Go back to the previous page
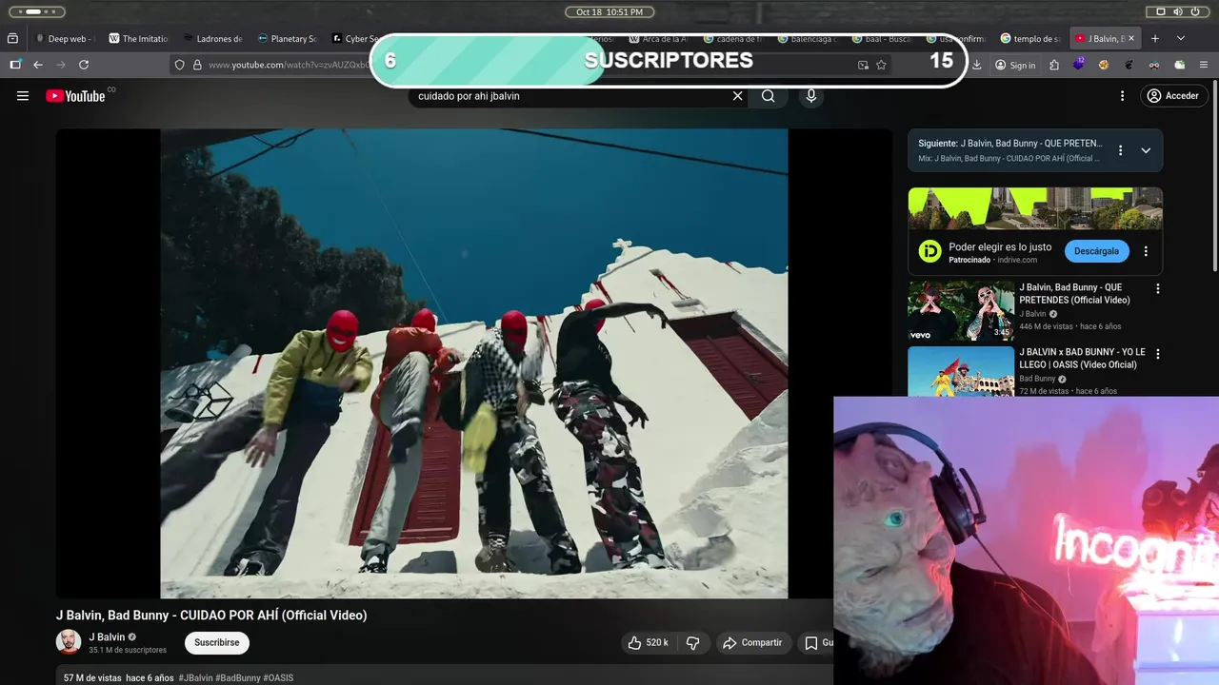The image size is (1219, 685). tap(38, 65)
